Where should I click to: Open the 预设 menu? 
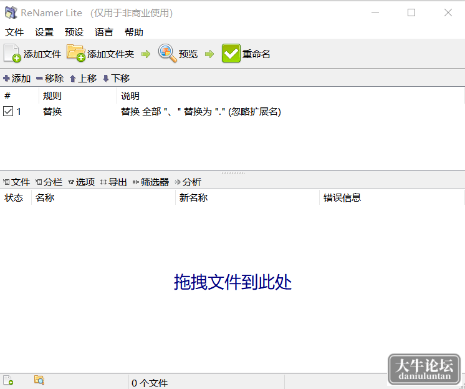coord(74,32)
